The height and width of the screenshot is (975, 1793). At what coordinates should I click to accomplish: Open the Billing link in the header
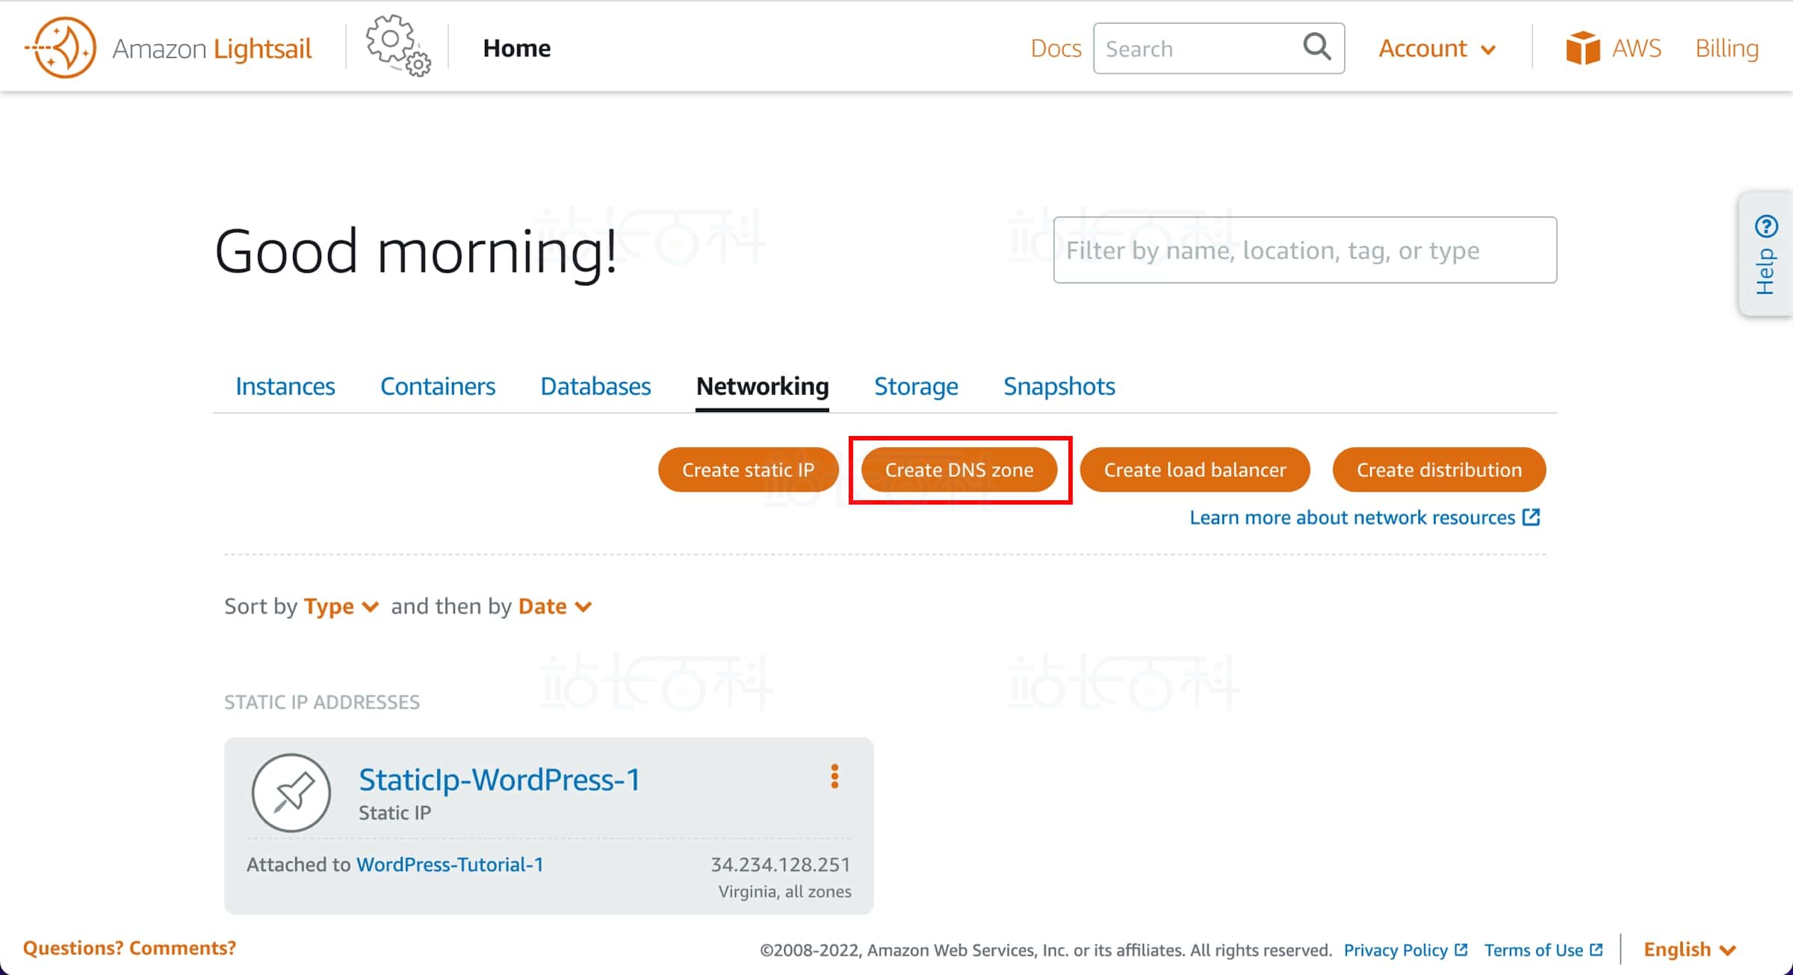point(1727,49)
